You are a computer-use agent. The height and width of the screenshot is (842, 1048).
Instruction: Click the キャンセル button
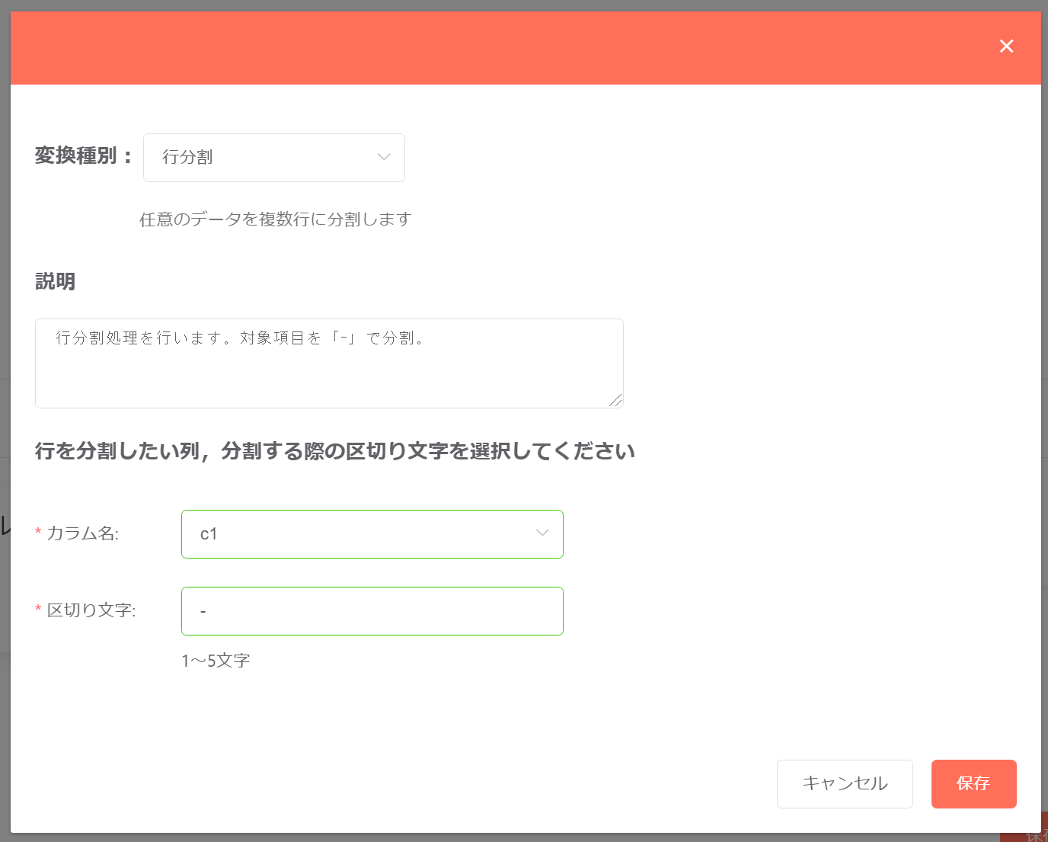click(845, 783)
